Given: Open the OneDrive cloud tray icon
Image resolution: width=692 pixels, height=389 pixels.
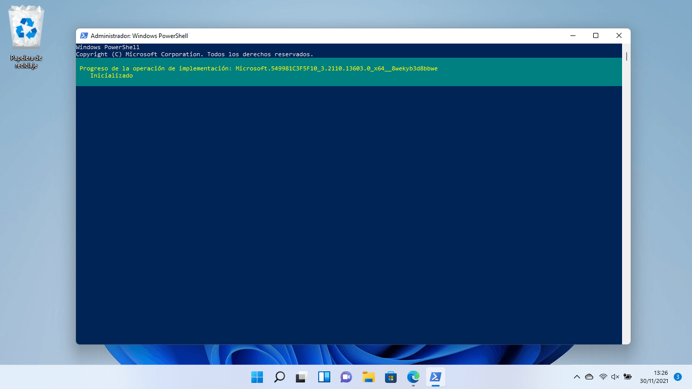Looking at the screenshot, I should (x=589, y=377).
